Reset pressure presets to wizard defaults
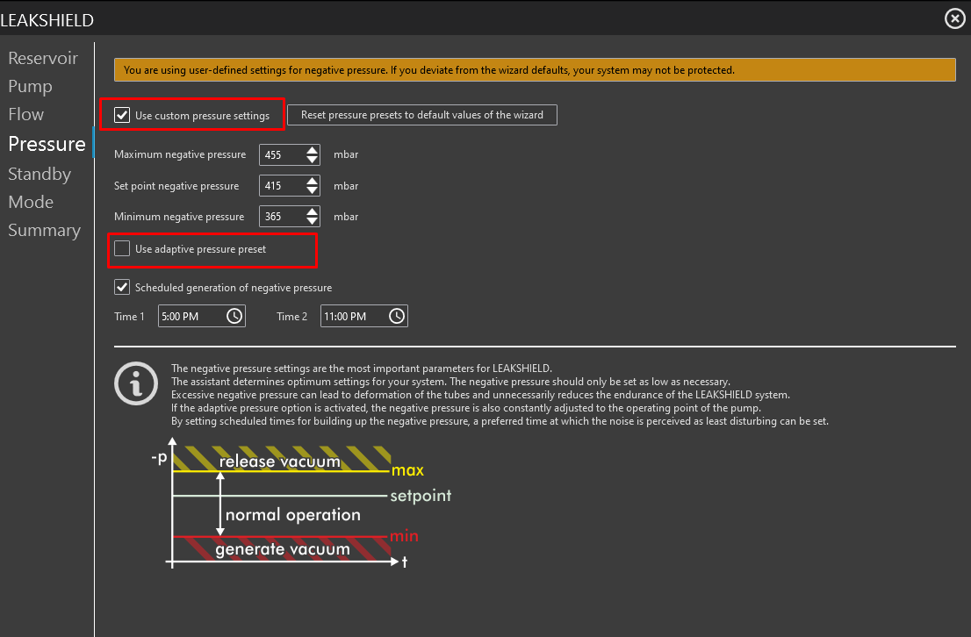 point(421,115)
